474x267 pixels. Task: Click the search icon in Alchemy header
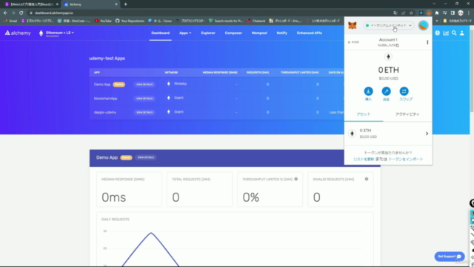454,33
